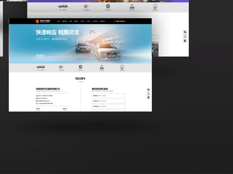Click the first input field of the booking form
Screen dimensions: 233x174
(108, 96)
